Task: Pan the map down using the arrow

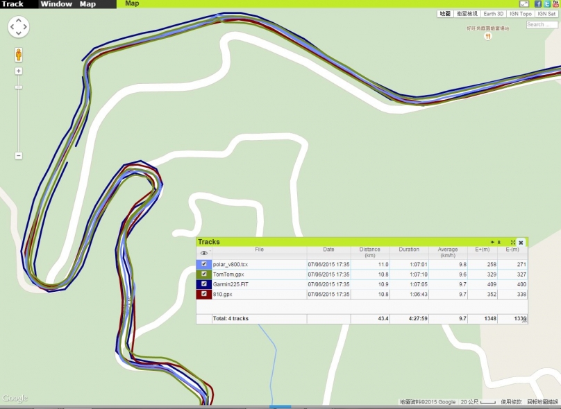Action: pos(19,33)
